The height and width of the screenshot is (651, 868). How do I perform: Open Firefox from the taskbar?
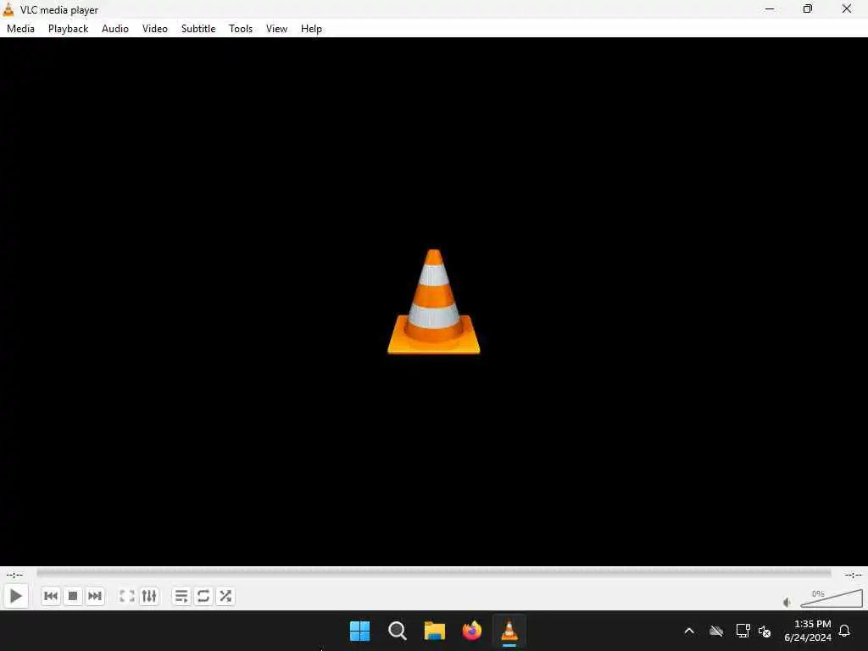pyautogui.click(x=471, y=631)
